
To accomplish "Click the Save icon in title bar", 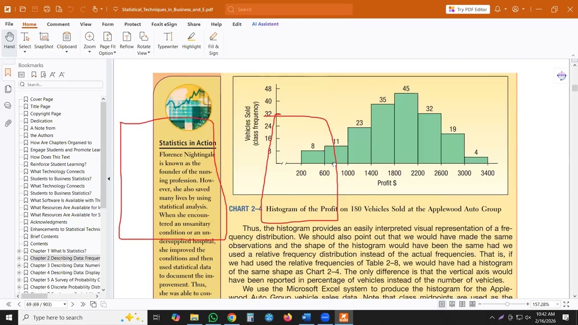I will coord(35,9).
